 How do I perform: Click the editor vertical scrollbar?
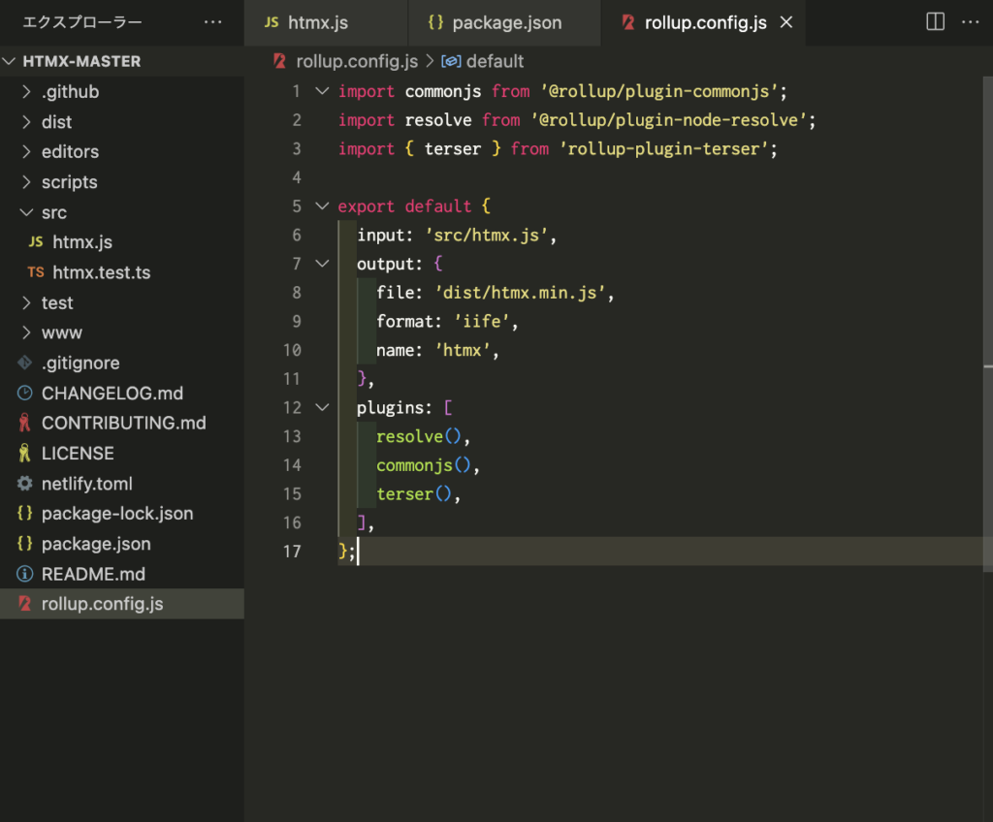(987, 465)
